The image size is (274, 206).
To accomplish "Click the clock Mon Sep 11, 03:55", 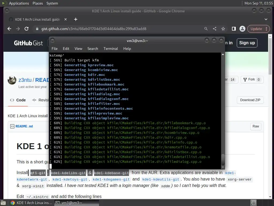I will pyautogui.click(x=259, y=3).
